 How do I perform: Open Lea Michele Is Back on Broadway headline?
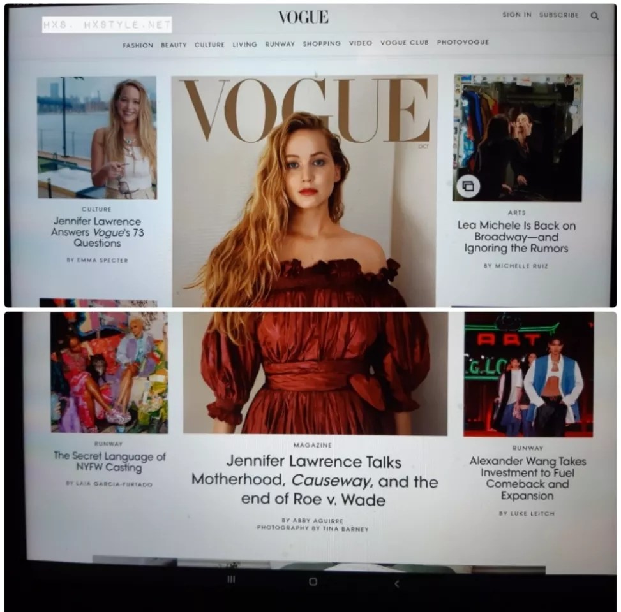[x=516, y=237]
